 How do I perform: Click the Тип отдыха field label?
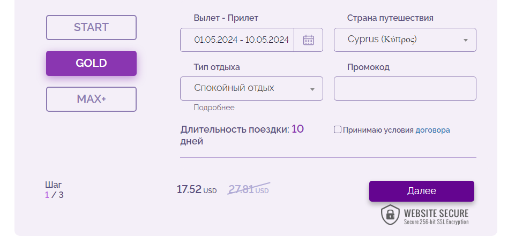pos(217,67)
